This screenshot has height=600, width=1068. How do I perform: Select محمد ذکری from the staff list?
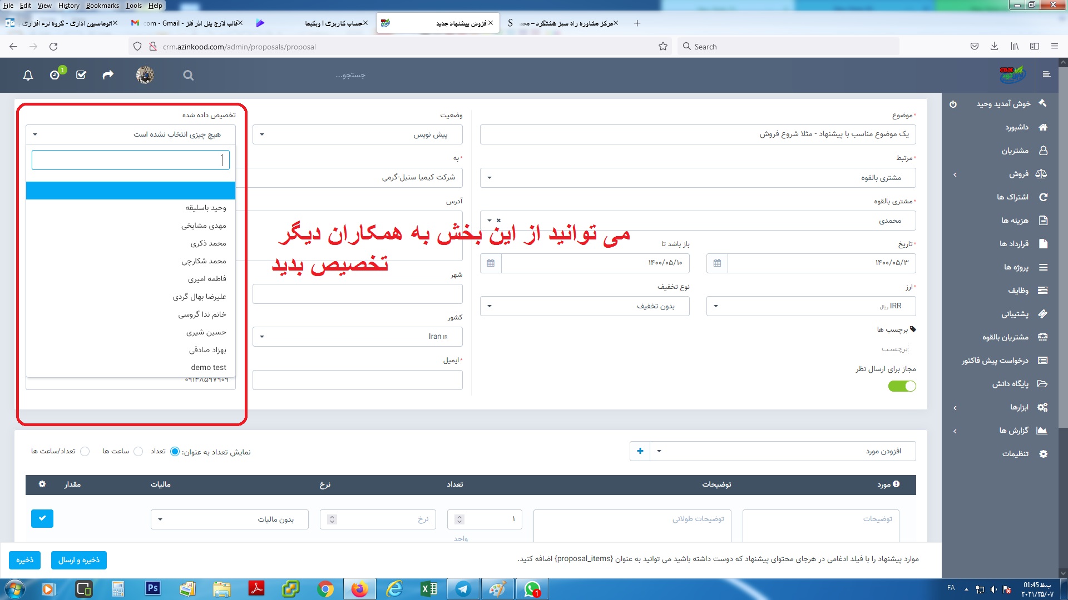tap(131, 243)
